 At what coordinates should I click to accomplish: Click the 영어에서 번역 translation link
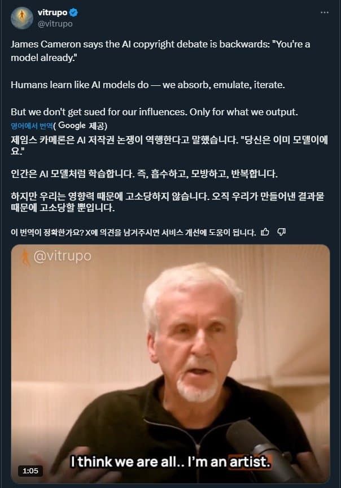click(x=32, y=126)
